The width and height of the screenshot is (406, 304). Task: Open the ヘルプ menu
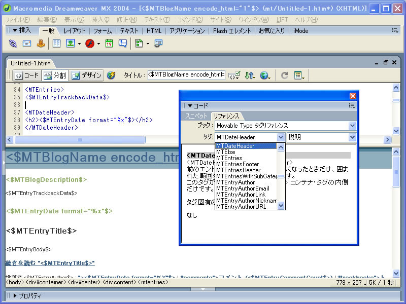(307, 20)
